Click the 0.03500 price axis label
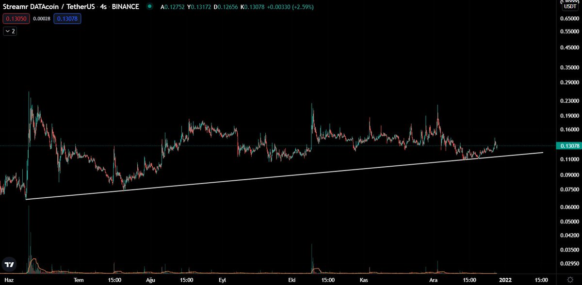 click(x=569, y=250)
